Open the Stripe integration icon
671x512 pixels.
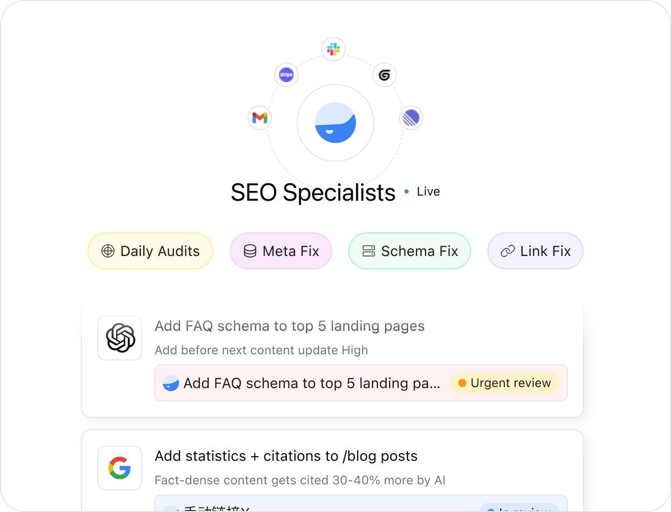point(286,75)
